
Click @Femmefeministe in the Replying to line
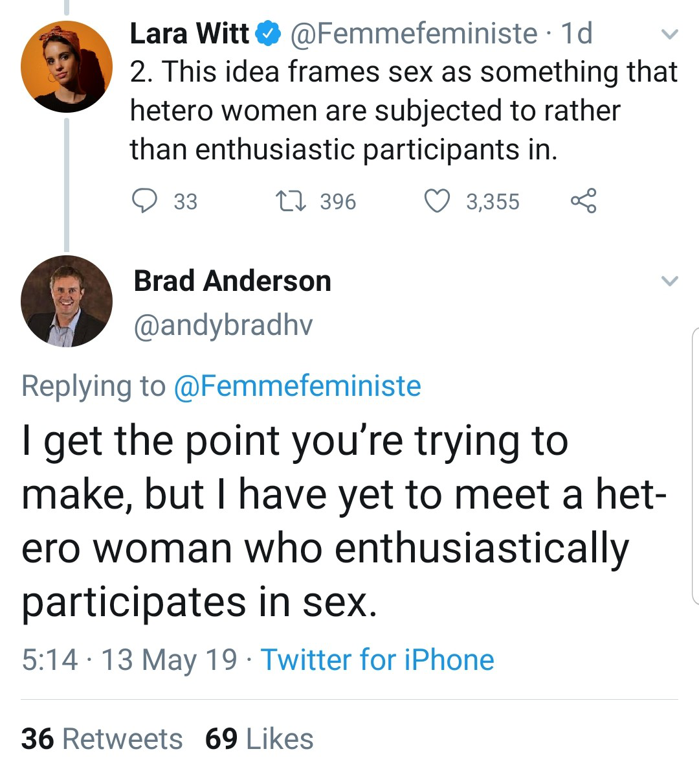298,386
